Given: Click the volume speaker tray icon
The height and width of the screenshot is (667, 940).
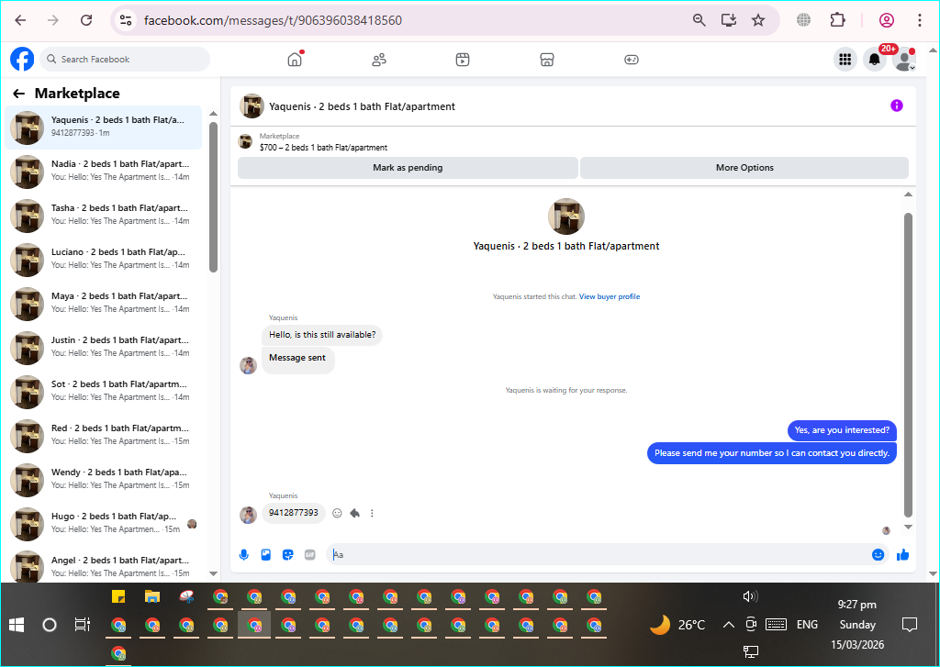Looking at the screenshot, I should pyautogui.click(x=750, y=596).
